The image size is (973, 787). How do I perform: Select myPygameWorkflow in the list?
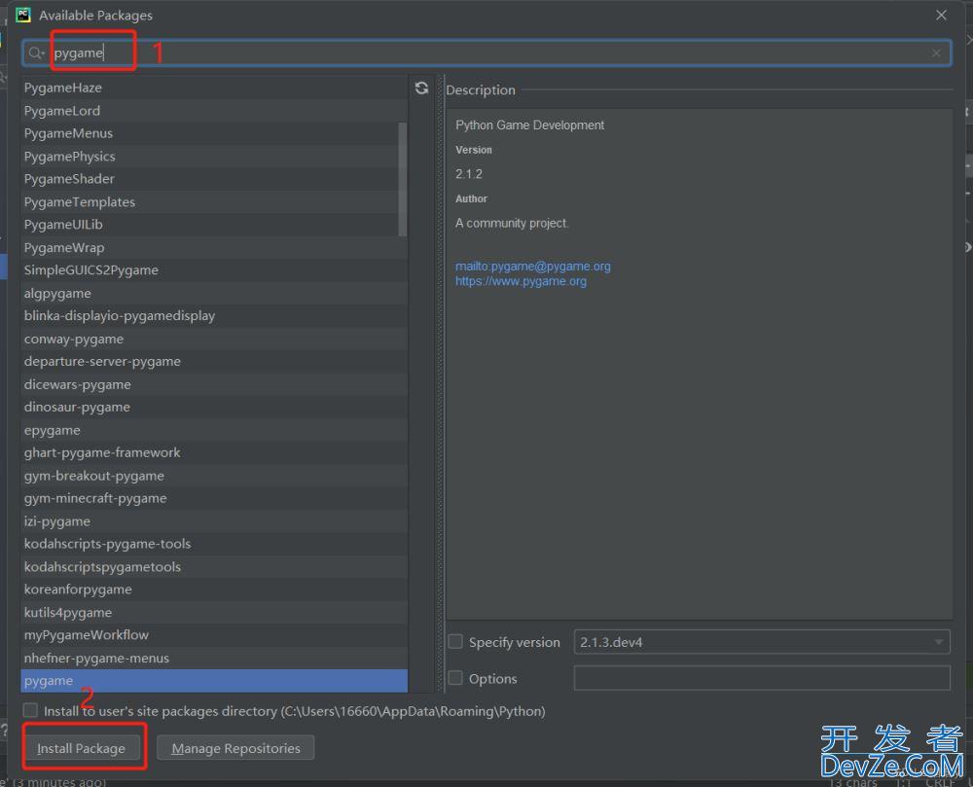pyautogui.click(x=214, y=634)
